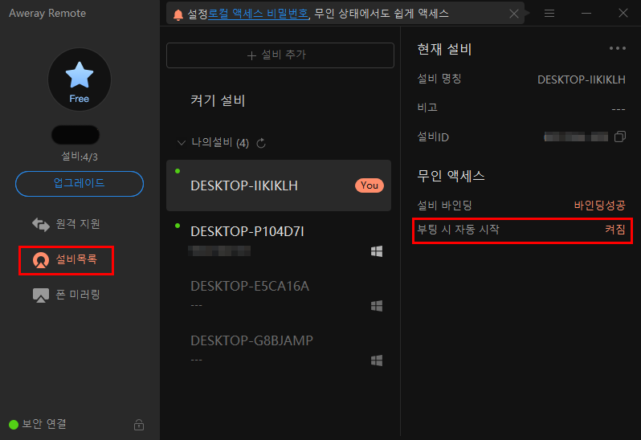Select DESKTOP-P104D7I in the device list
Viewport: 641px width, 440px height.
pyautogui.click(x=279, y=239)
